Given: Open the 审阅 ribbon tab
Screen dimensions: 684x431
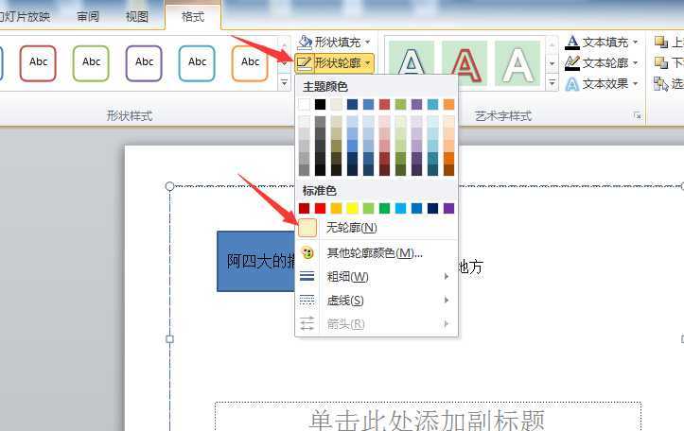Looking at the screenshot, I should click(88, 17).
